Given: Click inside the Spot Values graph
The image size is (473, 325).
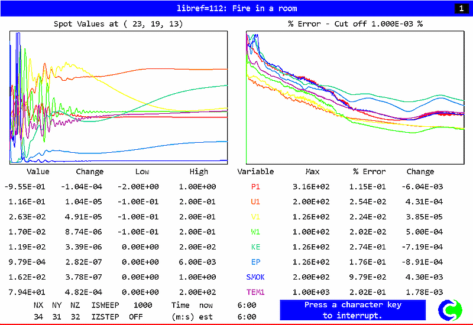Looking at the screenshot, I should pyautogui.click(x=118, y=97).
